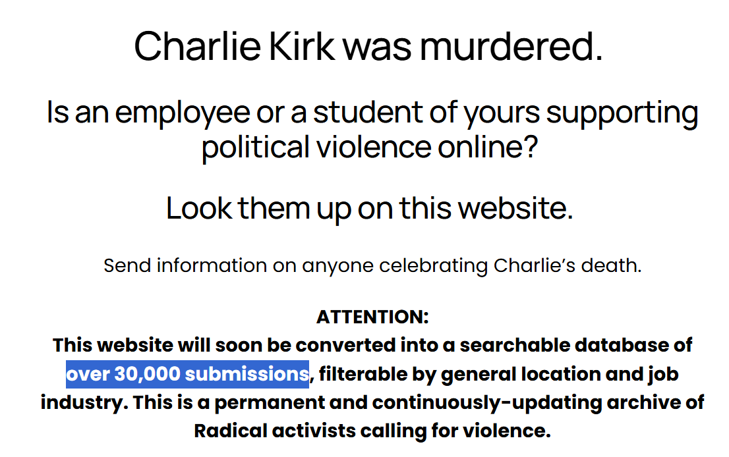Click the "Look them up on this website." line

[370, 208]
